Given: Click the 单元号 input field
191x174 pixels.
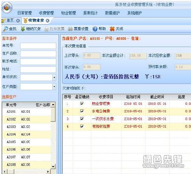Looking at the screenshot, I should tap(38, 46).
